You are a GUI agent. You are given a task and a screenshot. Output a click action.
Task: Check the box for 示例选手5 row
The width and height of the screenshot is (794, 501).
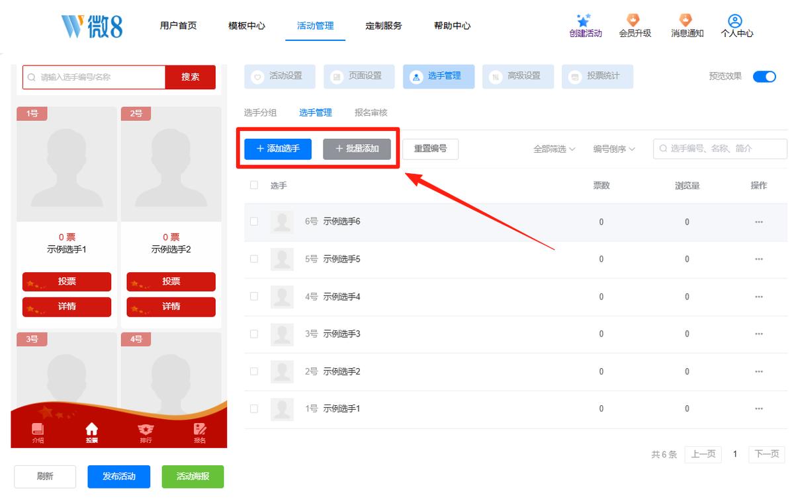(x=254, y=259)
